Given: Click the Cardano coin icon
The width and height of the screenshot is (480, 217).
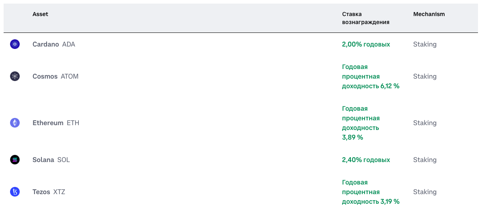Looking at the screenshot, I should 15,44.
